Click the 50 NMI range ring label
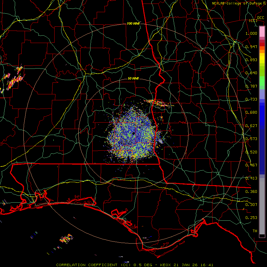Screen dimensions: 267x267 pos(133,79)
